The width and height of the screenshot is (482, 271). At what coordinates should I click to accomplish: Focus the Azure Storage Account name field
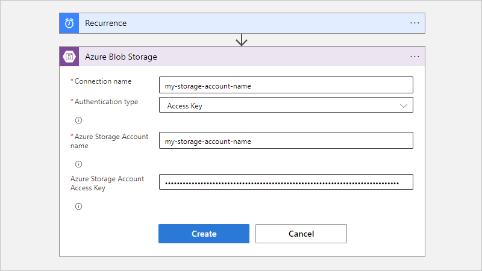click(x=286, y=141)
